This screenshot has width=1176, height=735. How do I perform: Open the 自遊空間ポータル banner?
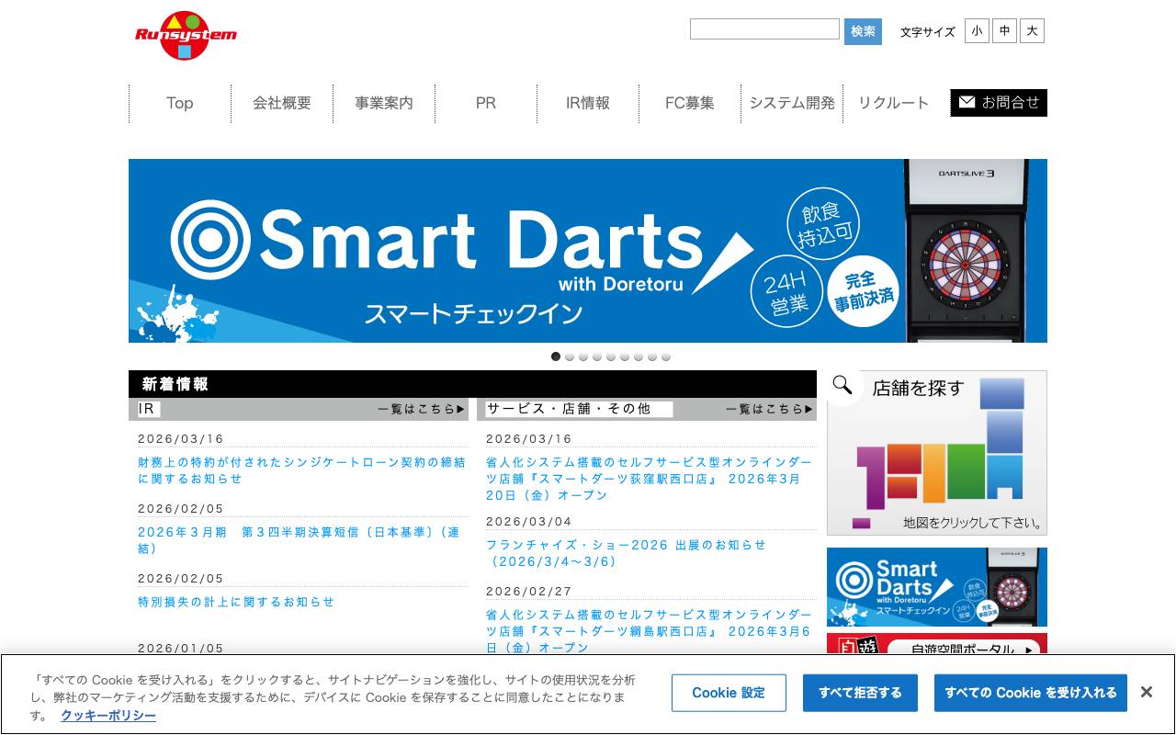pyautogui.click(x=936, y=649)
